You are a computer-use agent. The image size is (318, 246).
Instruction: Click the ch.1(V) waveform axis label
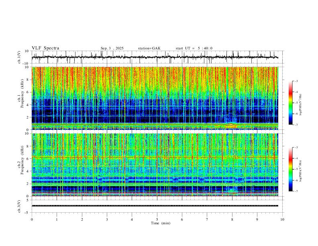point(19,57)
